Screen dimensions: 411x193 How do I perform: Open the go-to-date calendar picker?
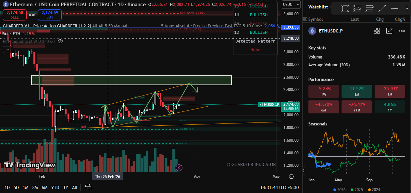[88, 187]
